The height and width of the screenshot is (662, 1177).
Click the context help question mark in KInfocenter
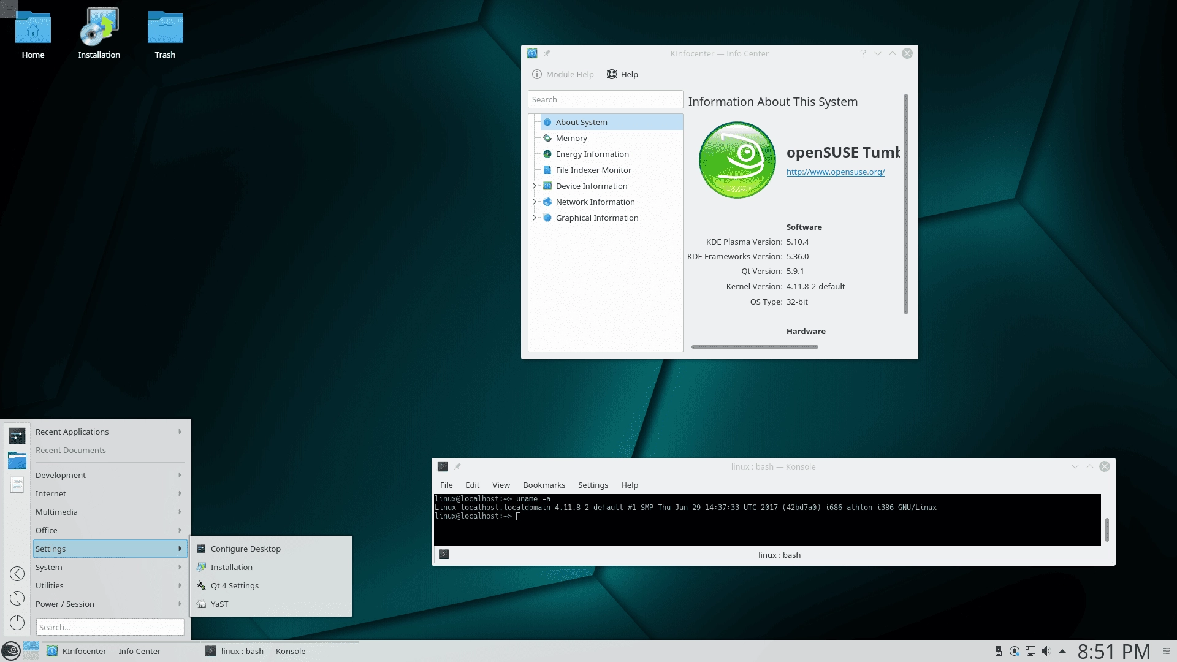tap(863, 53)
